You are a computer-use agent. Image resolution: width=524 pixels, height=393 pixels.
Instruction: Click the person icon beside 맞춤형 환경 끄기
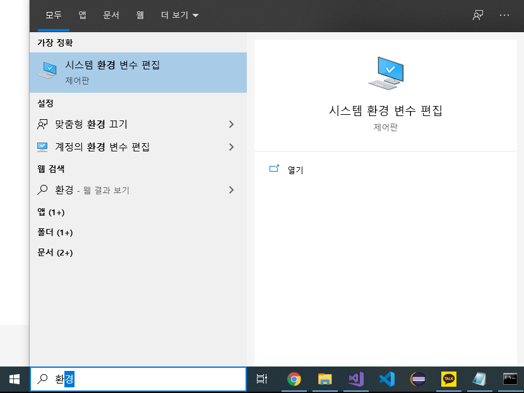pyautogui.click(x=42, y=124)
